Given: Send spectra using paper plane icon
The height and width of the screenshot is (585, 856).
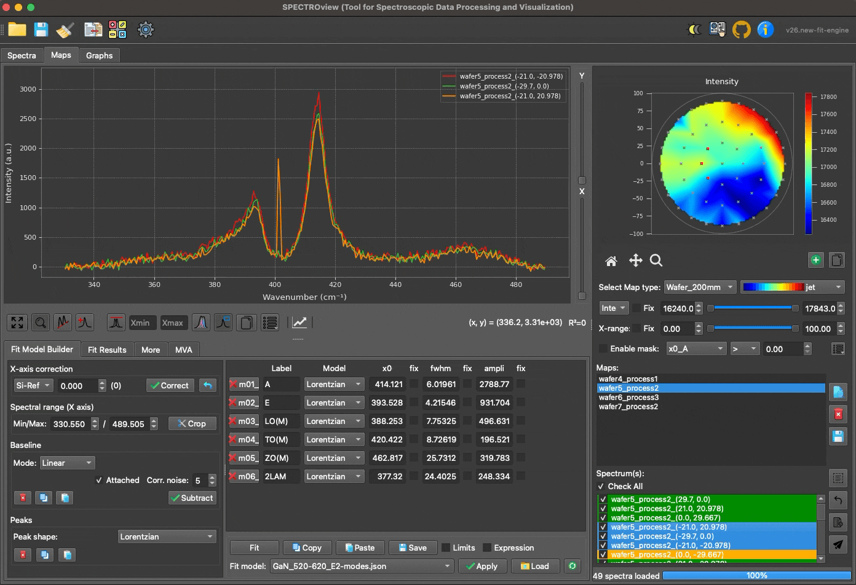Looking at the screenshot, I should 837,544.
